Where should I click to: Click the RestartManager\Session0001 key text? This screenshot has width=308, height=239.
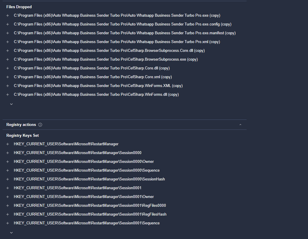pyautogui.click(x=78, y=188)
